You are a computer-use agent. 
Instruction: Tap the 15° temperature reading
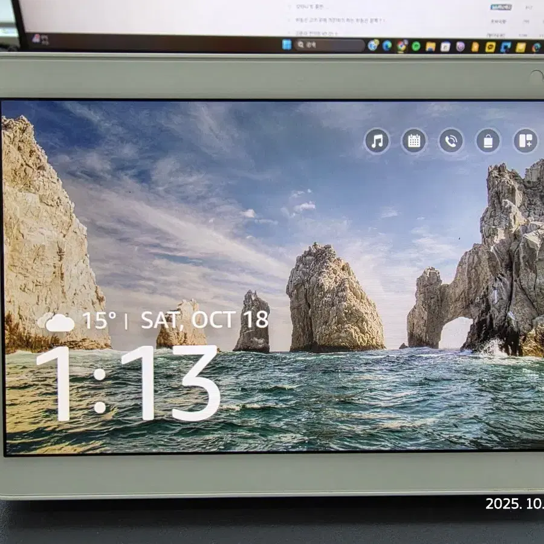tap(99, 321)
